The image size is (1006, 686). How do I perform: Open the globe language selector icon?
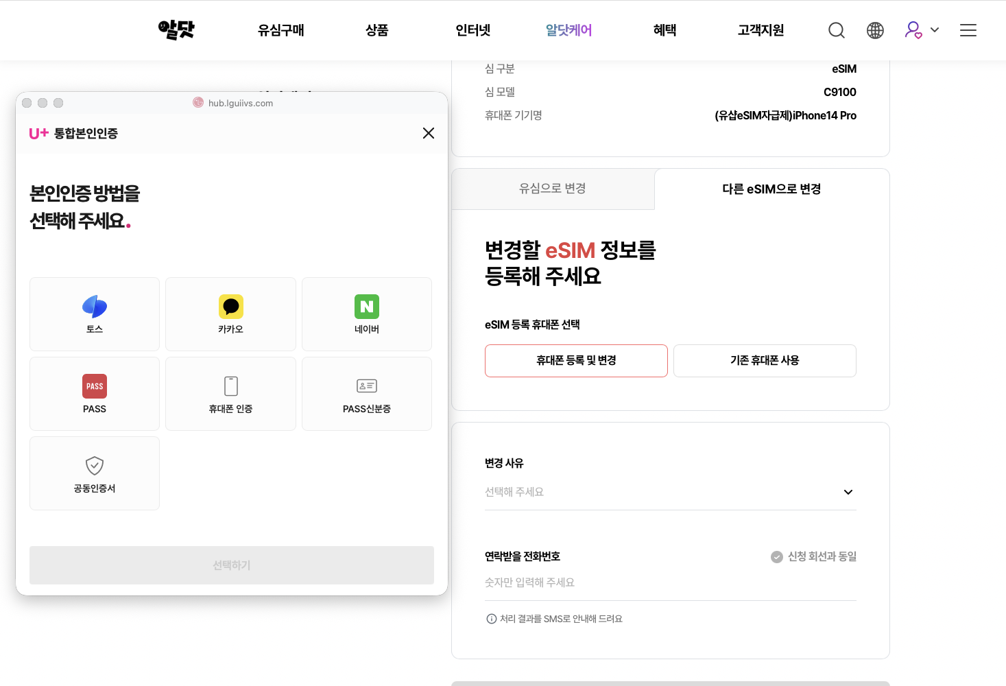point(875,30)
